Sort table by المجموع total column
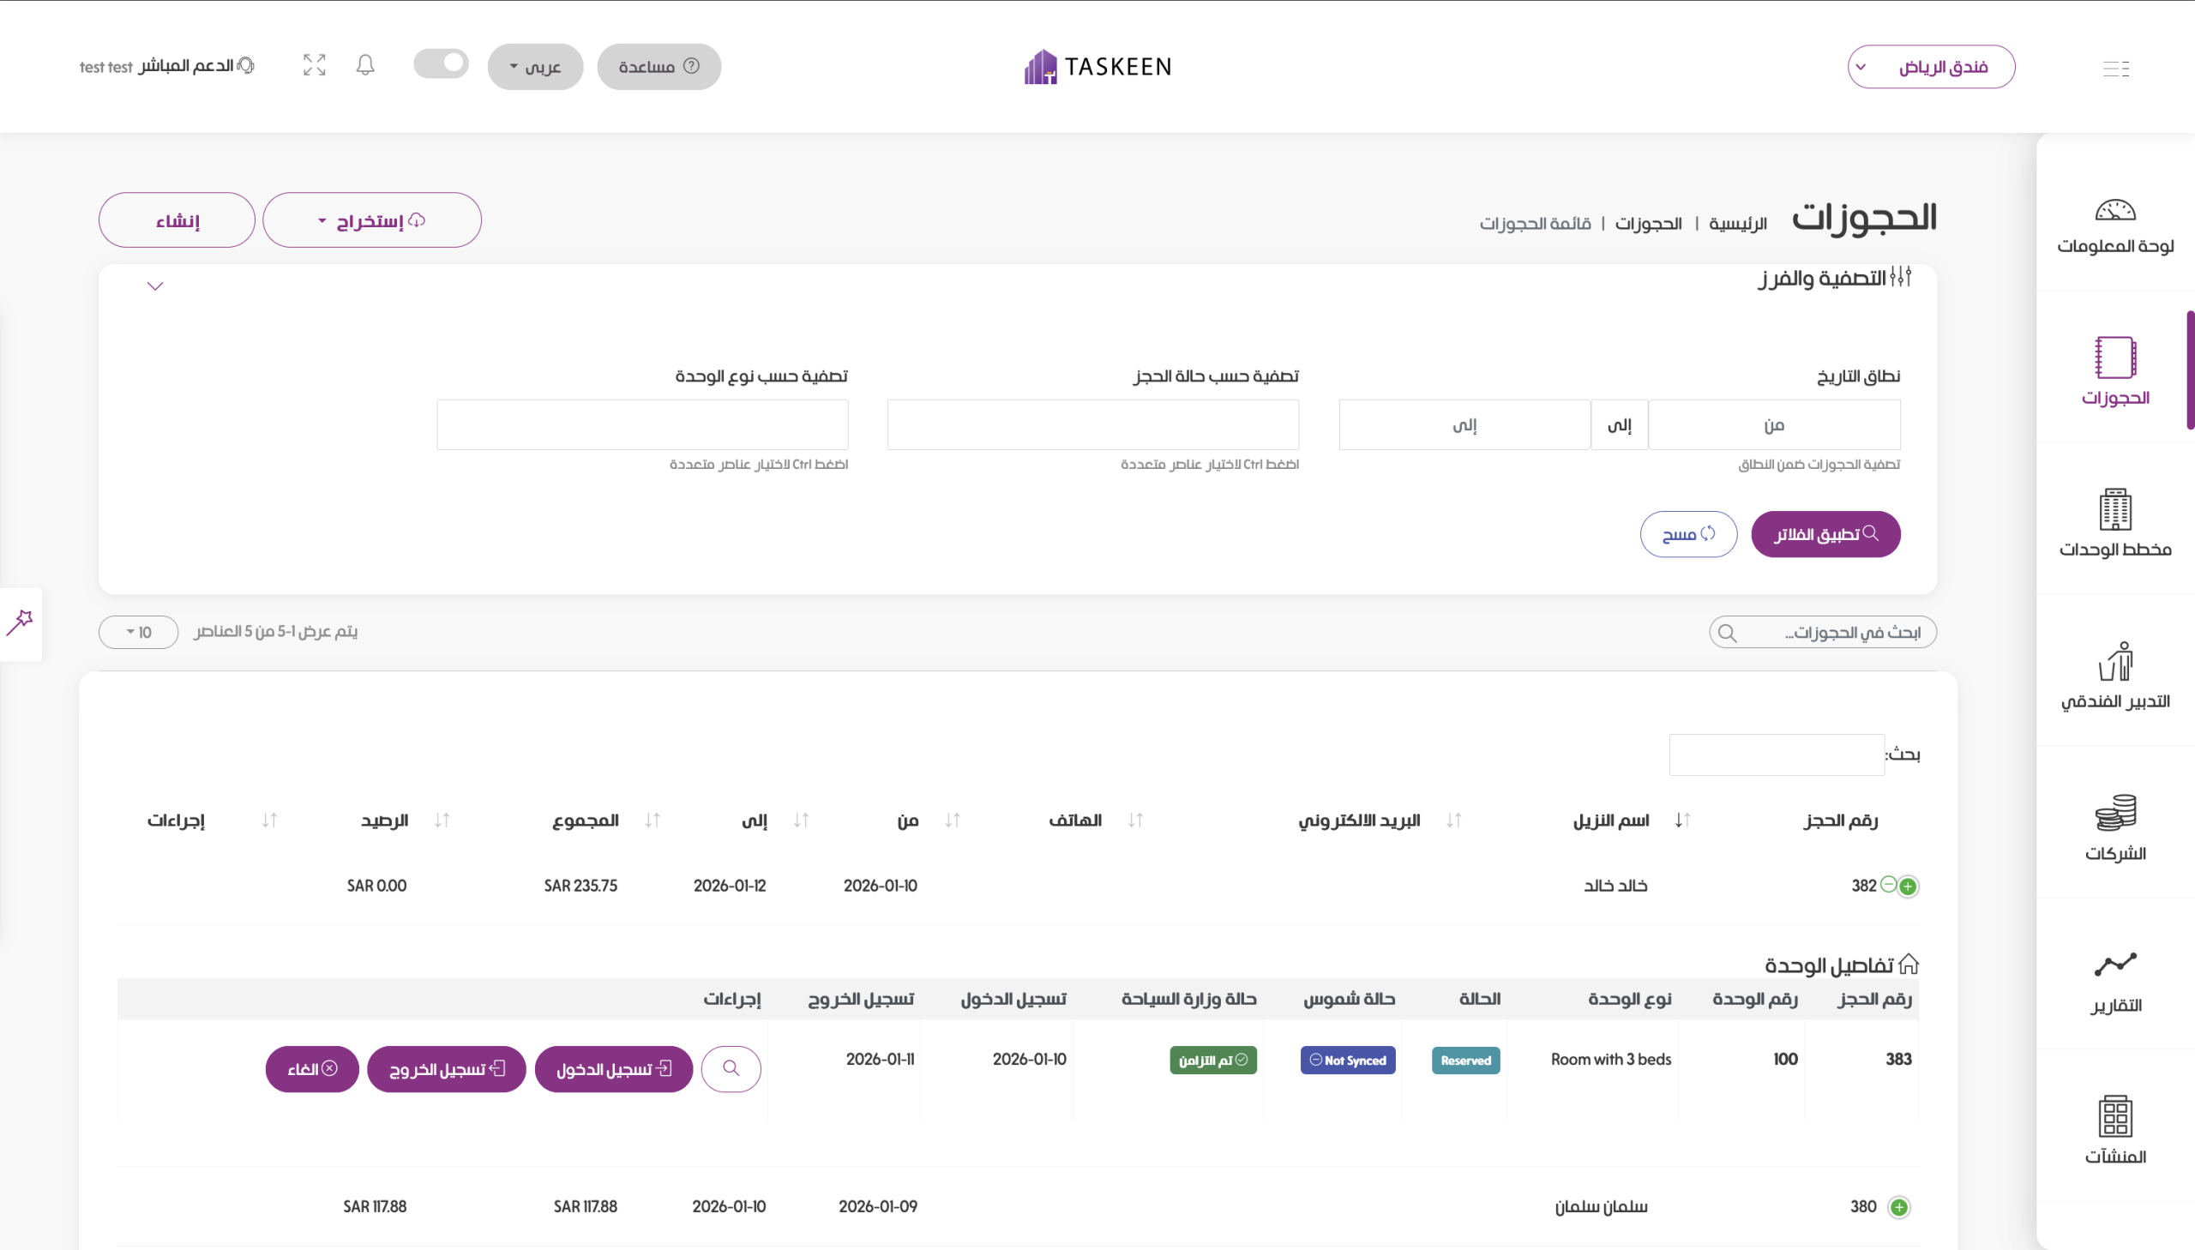2195x1250 pixels. (586, 820)
